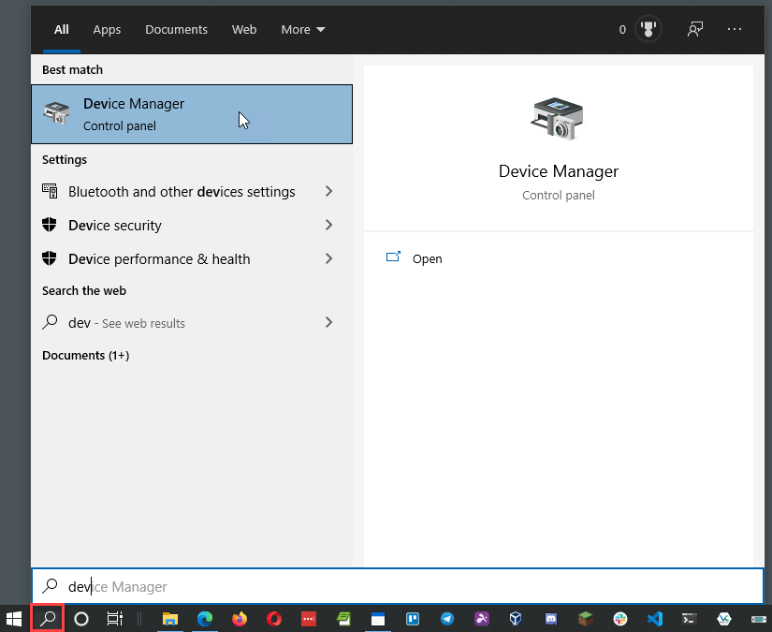Image resolution: width=772 pixels, height=632 pixels.
Task: Open the feedback person icon
Action: (x=694, y=29)
